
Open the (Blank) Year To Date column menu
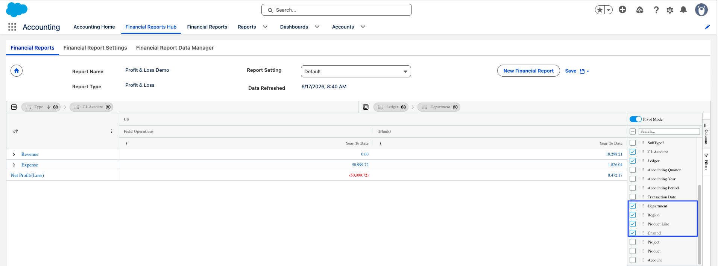click(381, 144)
